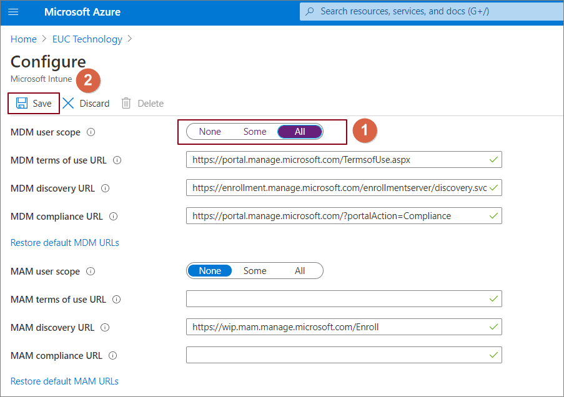Viewport: 564px width, 397px height.
Task: Click the Save floppy disk icon
Action: tap(22, 103)
